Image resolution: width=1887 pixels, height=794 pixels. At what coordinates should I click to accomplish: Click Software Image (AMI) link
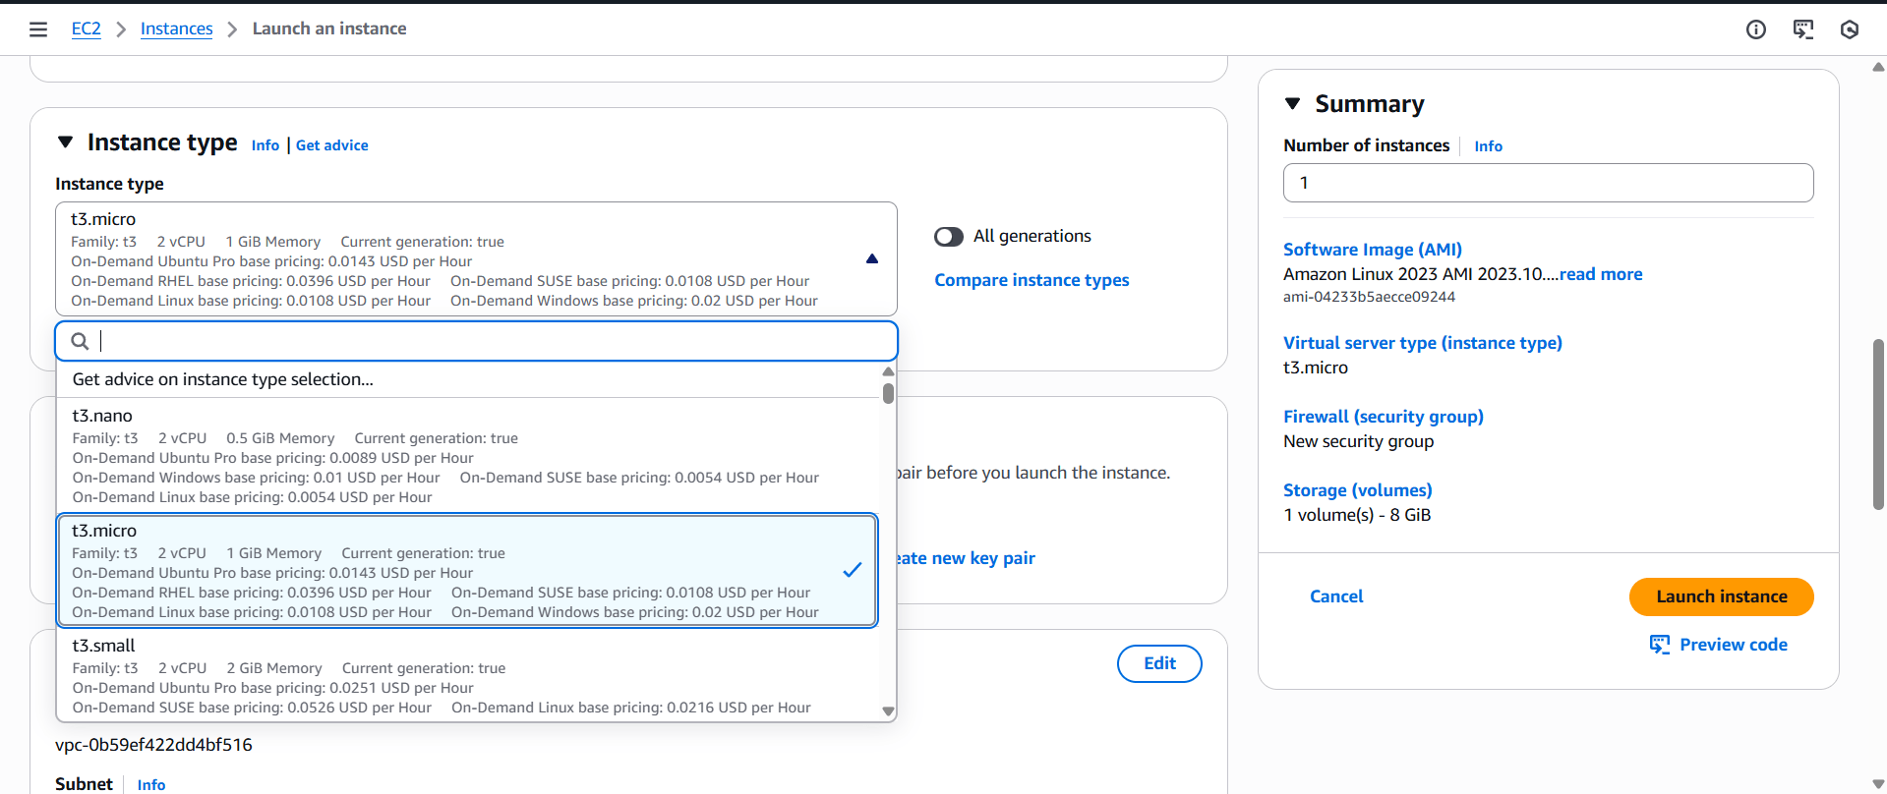tap(1373, 250)
